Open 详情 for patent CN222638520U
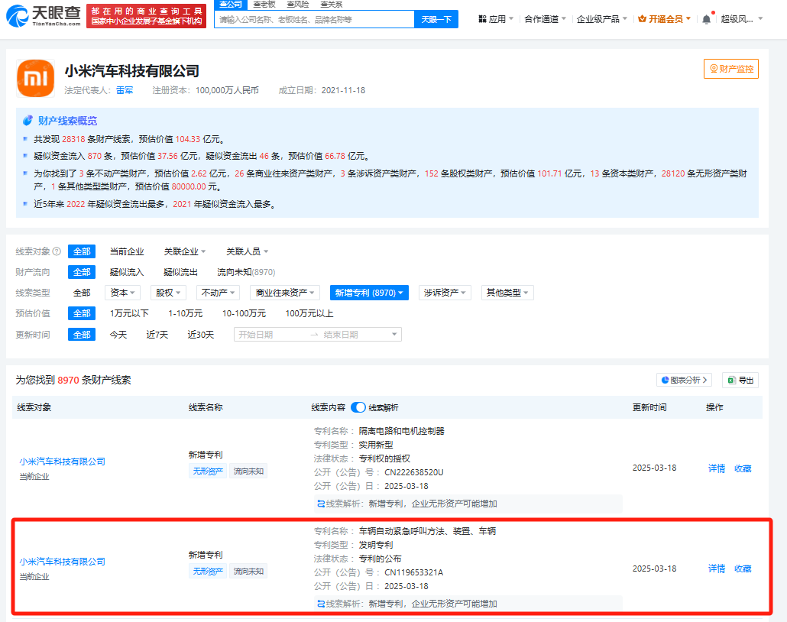Viewport: 787px width, 622px height. 717,468
